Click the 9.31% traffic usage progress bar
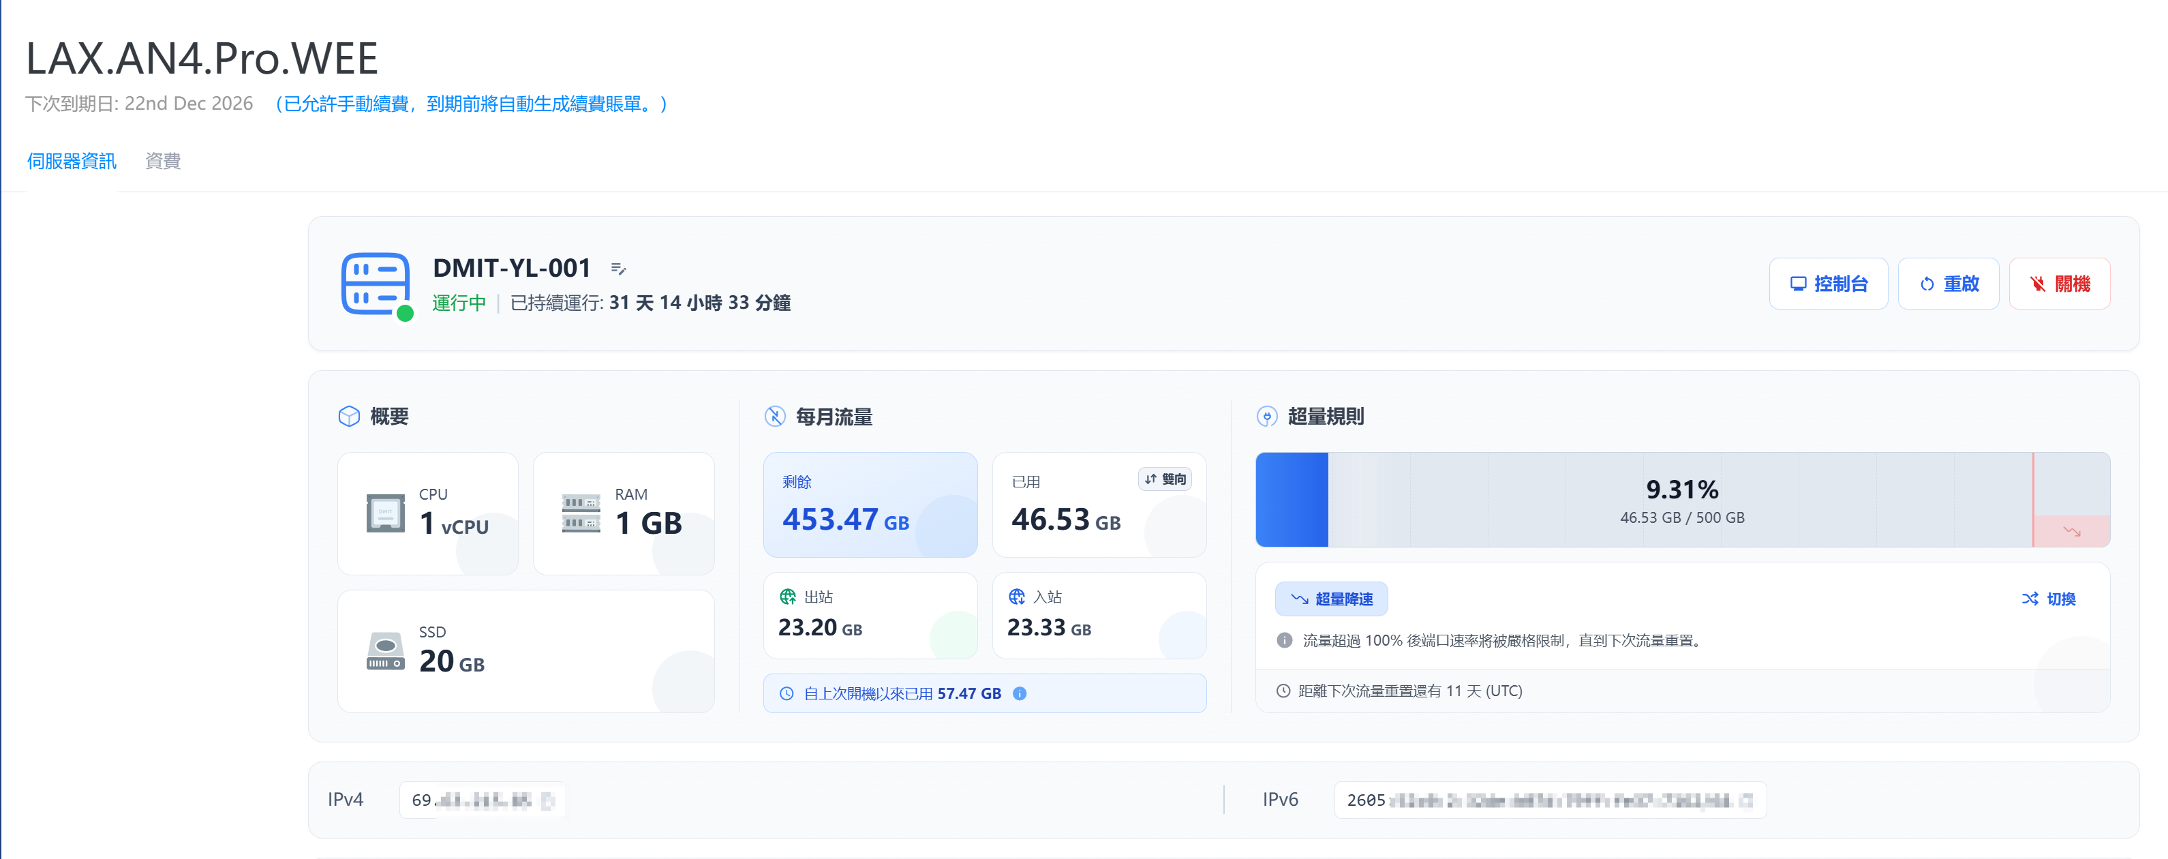 pos(1681,500)
